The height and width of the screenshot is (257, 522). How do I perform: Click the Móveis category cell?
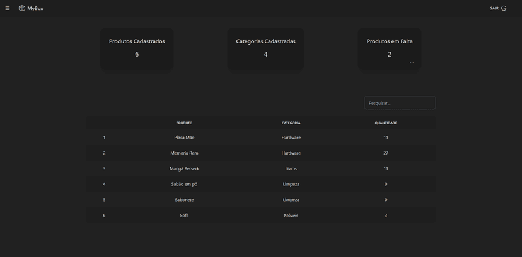coord(291,216)
